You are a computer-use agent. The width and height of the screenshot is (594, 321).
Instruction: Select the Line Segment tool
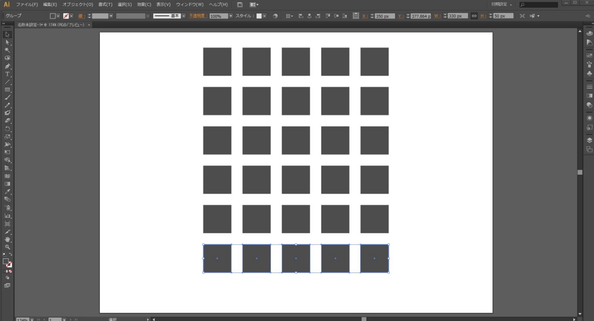[7, 82]
